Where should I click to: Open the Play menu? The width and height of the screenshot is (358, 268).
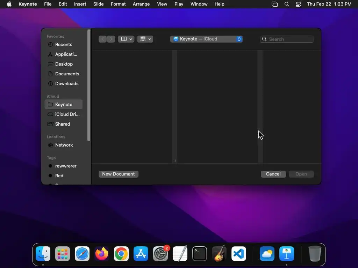coord(179,4)
